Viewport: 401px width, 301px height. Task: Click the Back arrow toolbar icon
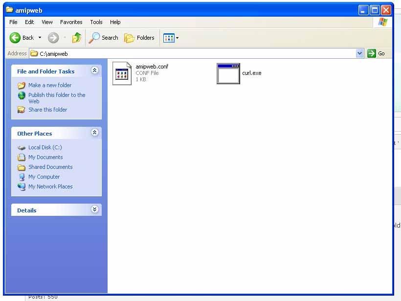click(x=16, y=38)
